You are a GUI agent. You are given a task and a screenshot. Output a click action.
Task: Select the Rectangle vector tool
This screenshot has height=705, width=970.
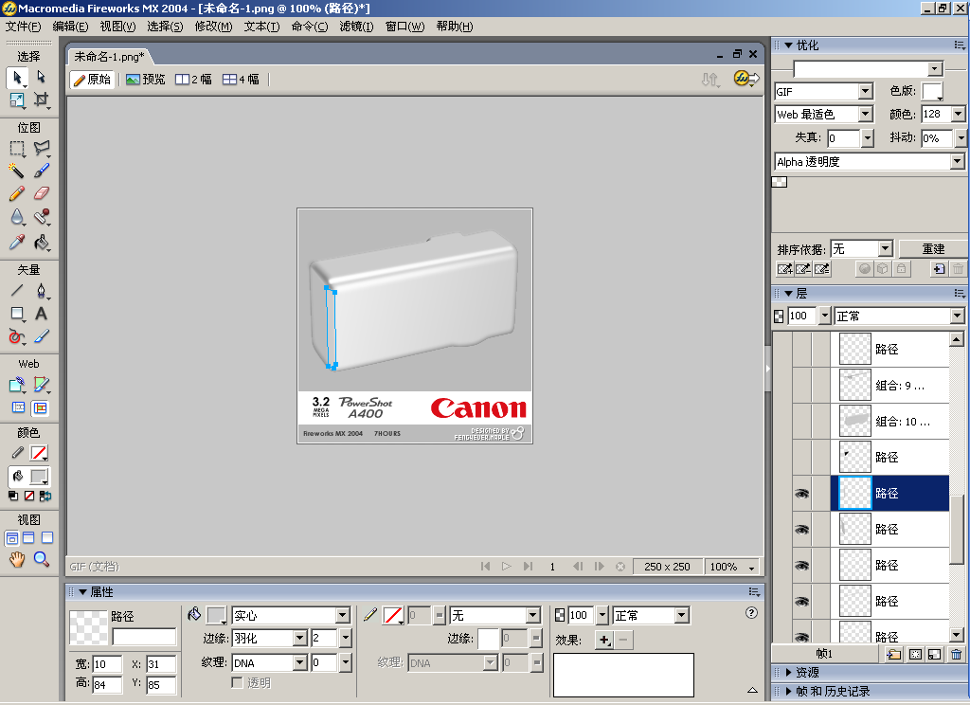(17, 314)
